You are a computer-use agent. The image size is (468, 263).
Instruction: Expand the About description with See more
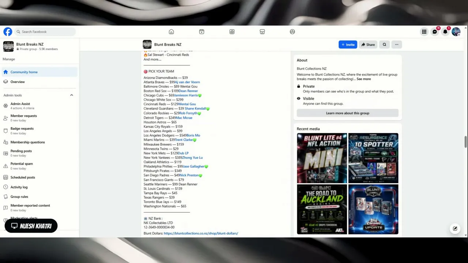(363, 79)
